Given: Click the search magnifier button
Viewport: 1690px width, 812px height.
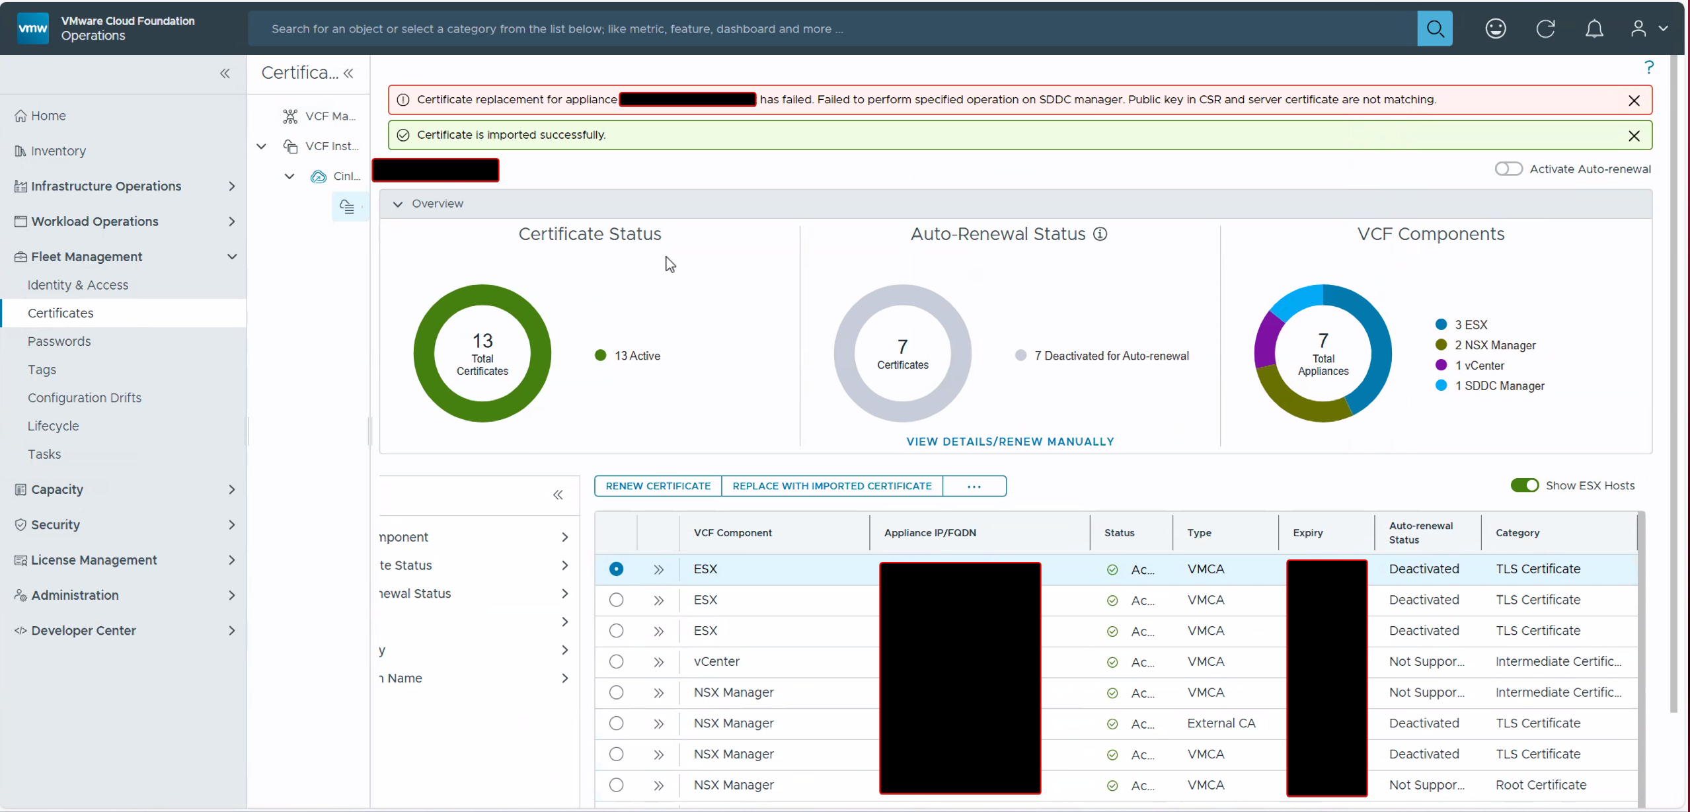Looking at the screenshot, I should click(x=1434, y=29).
